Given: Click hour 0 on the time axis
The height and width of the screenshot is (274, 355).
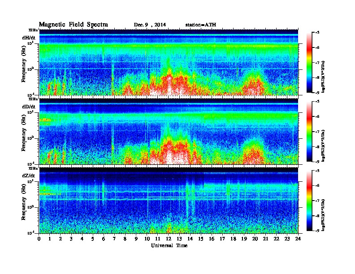Looking at the screenshot, I should [x=39, y=239].
